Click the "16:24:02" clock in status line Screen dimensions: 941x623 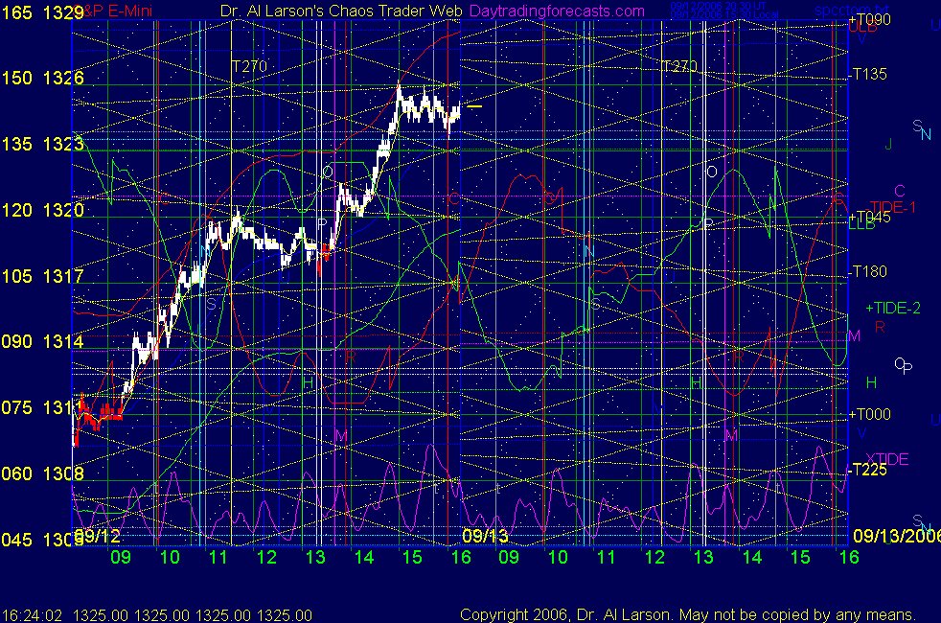pyautogui.click(x=32, y=615)
